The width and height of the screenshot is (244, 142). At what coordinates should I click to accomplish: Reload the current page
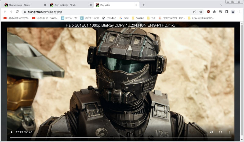click(17, 12)
